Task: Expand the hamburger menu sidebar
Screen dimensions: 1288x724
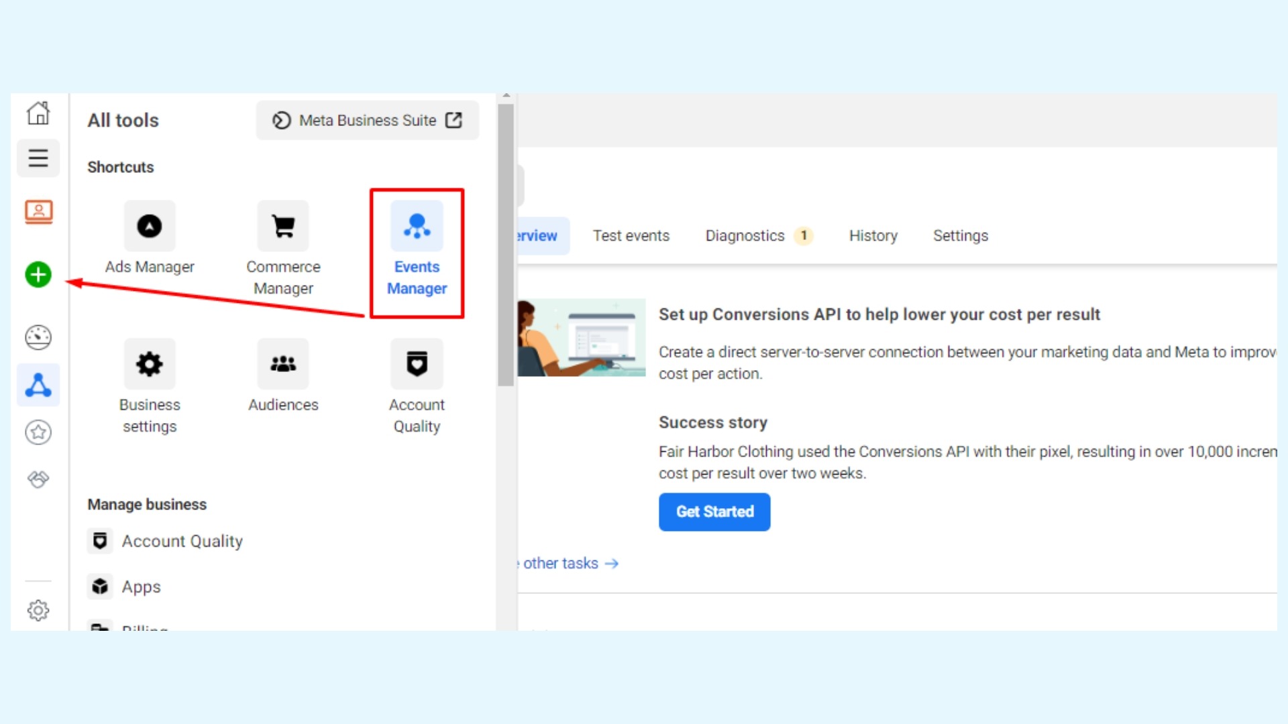Action: [37, 158]
